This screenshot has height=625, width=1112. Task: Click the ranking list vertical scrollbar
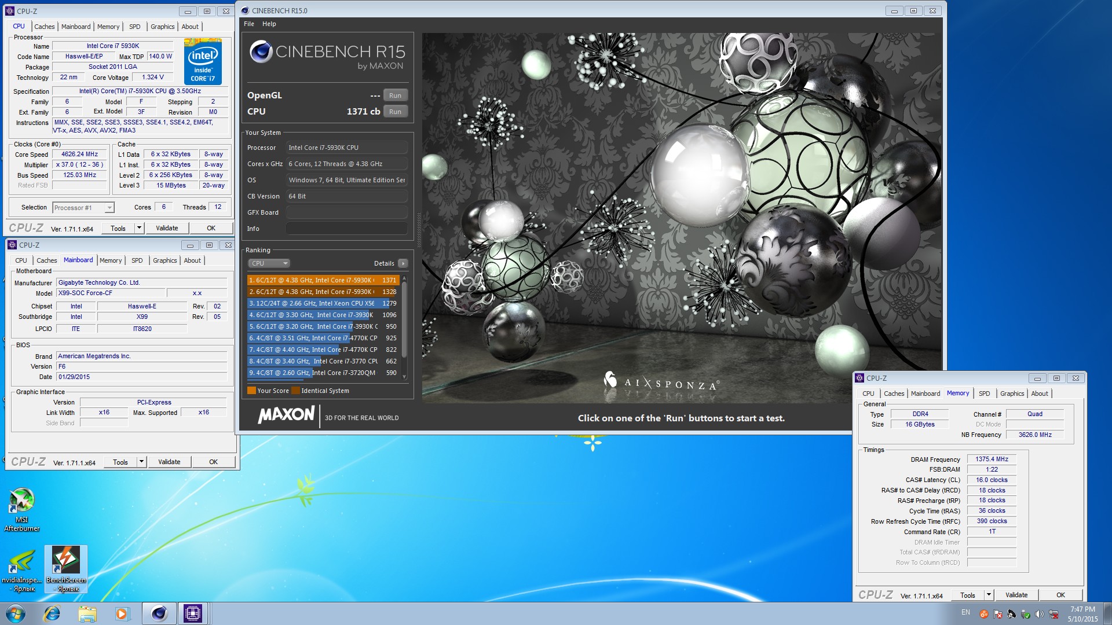[404, 328]
